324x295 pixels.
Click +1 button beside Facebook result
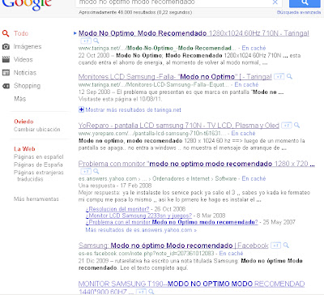tap(275, 246)
